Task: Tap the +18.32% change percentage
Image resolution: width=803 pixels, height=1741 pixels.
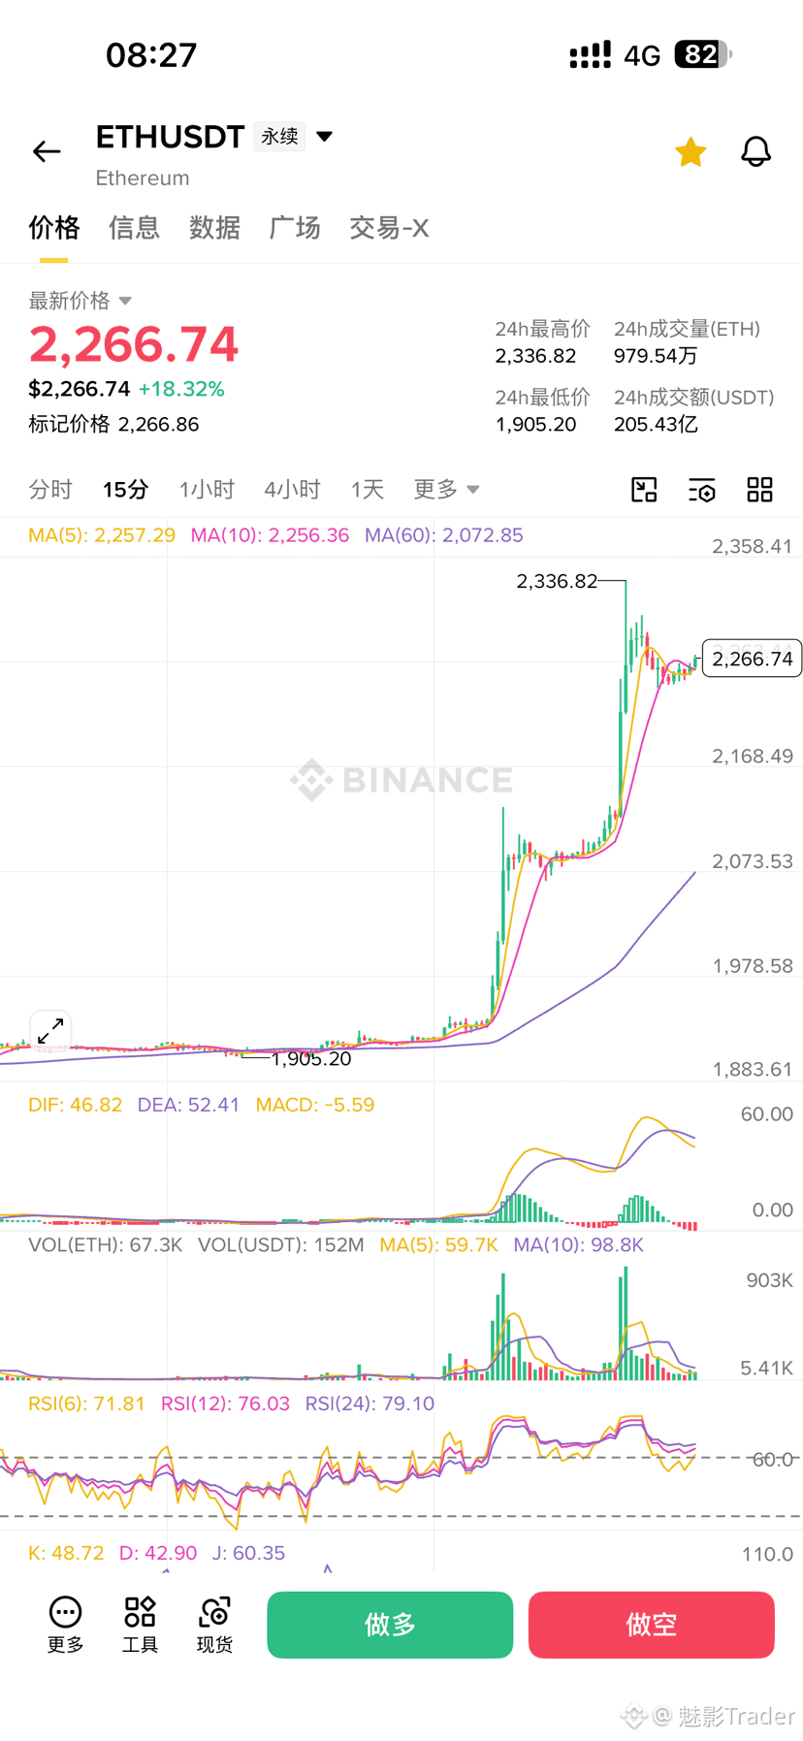Action: [x=181, y=389]
